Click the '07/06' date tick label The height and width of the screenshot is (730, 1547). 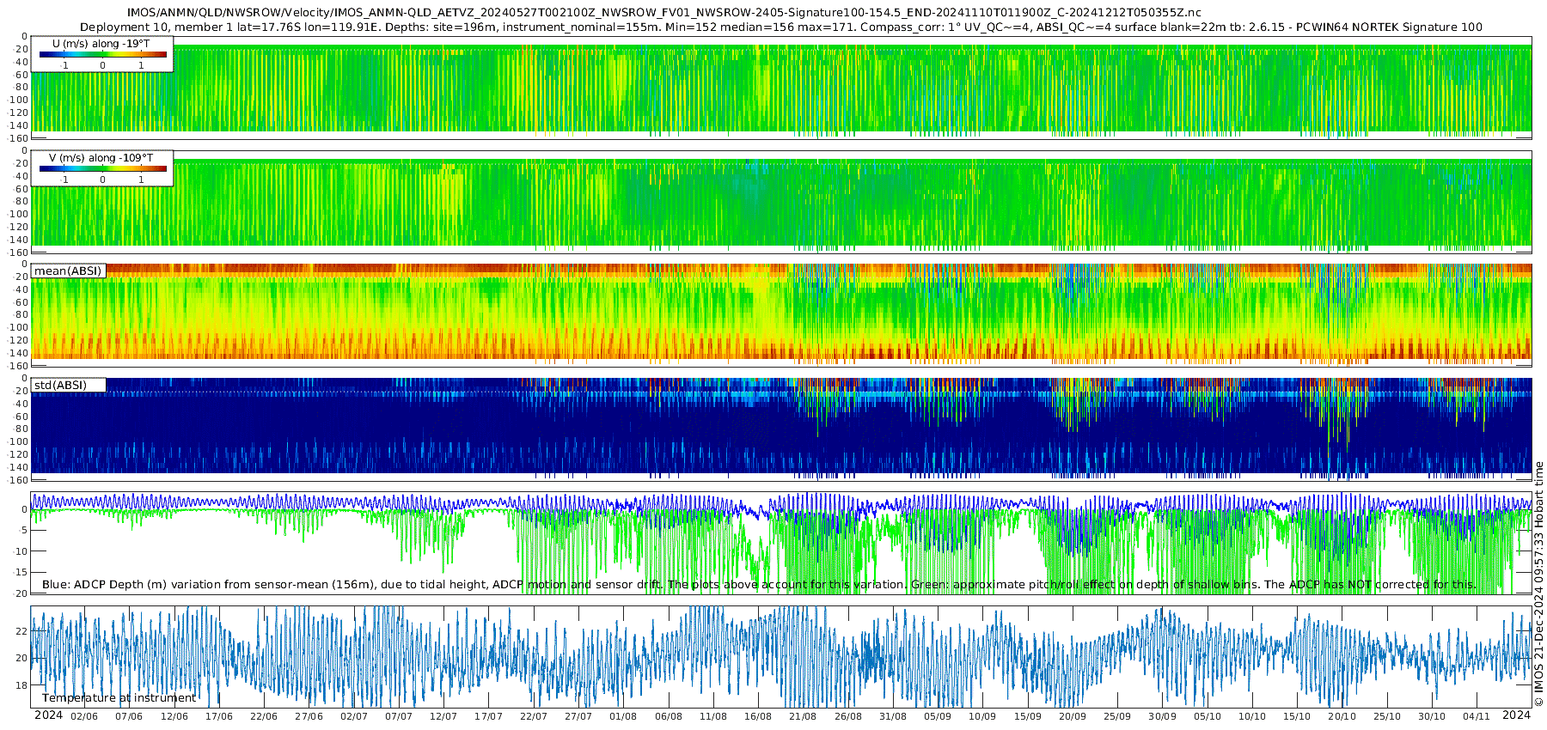[129, 716]
